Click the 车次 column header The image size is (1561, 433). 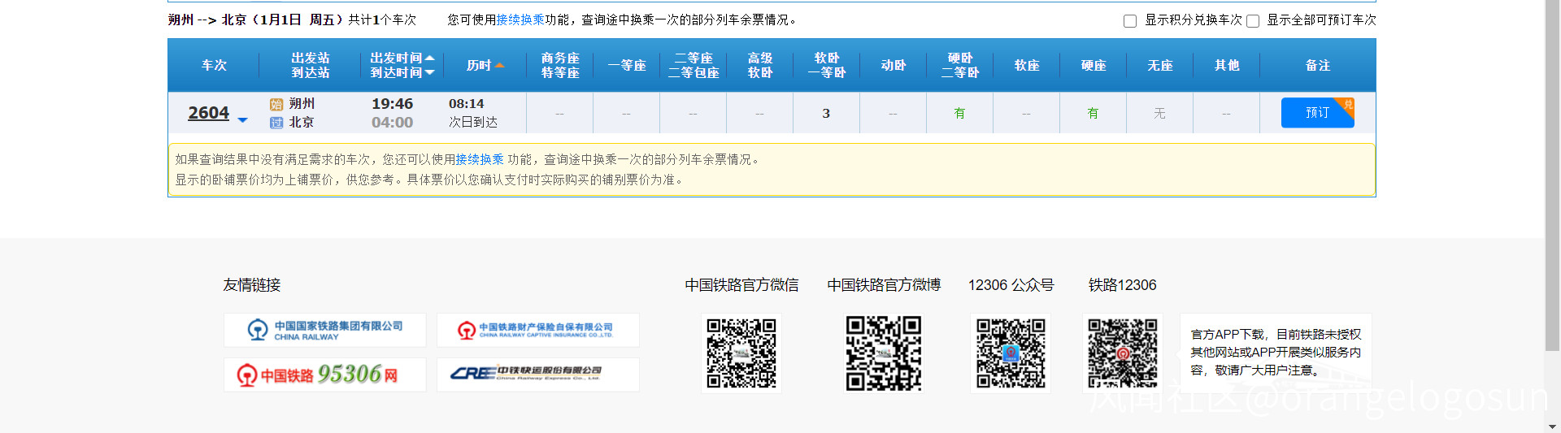[x=214, y=65]
